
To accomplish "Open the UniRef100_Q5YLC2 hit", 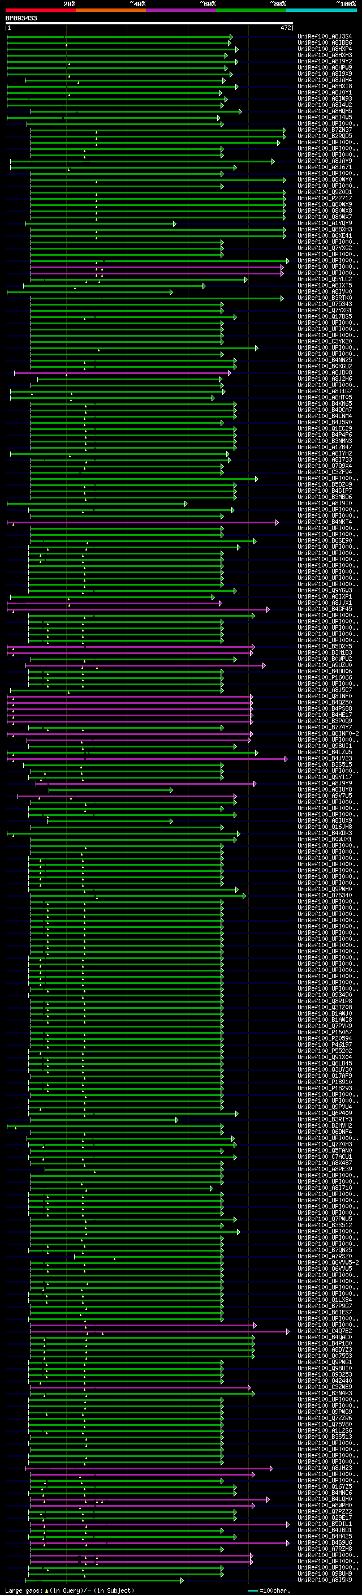I will click(x=325, y=280).
